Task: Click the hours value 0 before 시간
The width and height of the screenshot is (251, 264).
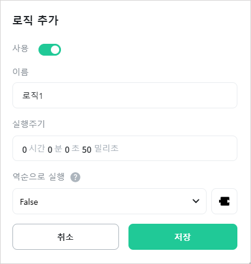Action: click(24, 150)
